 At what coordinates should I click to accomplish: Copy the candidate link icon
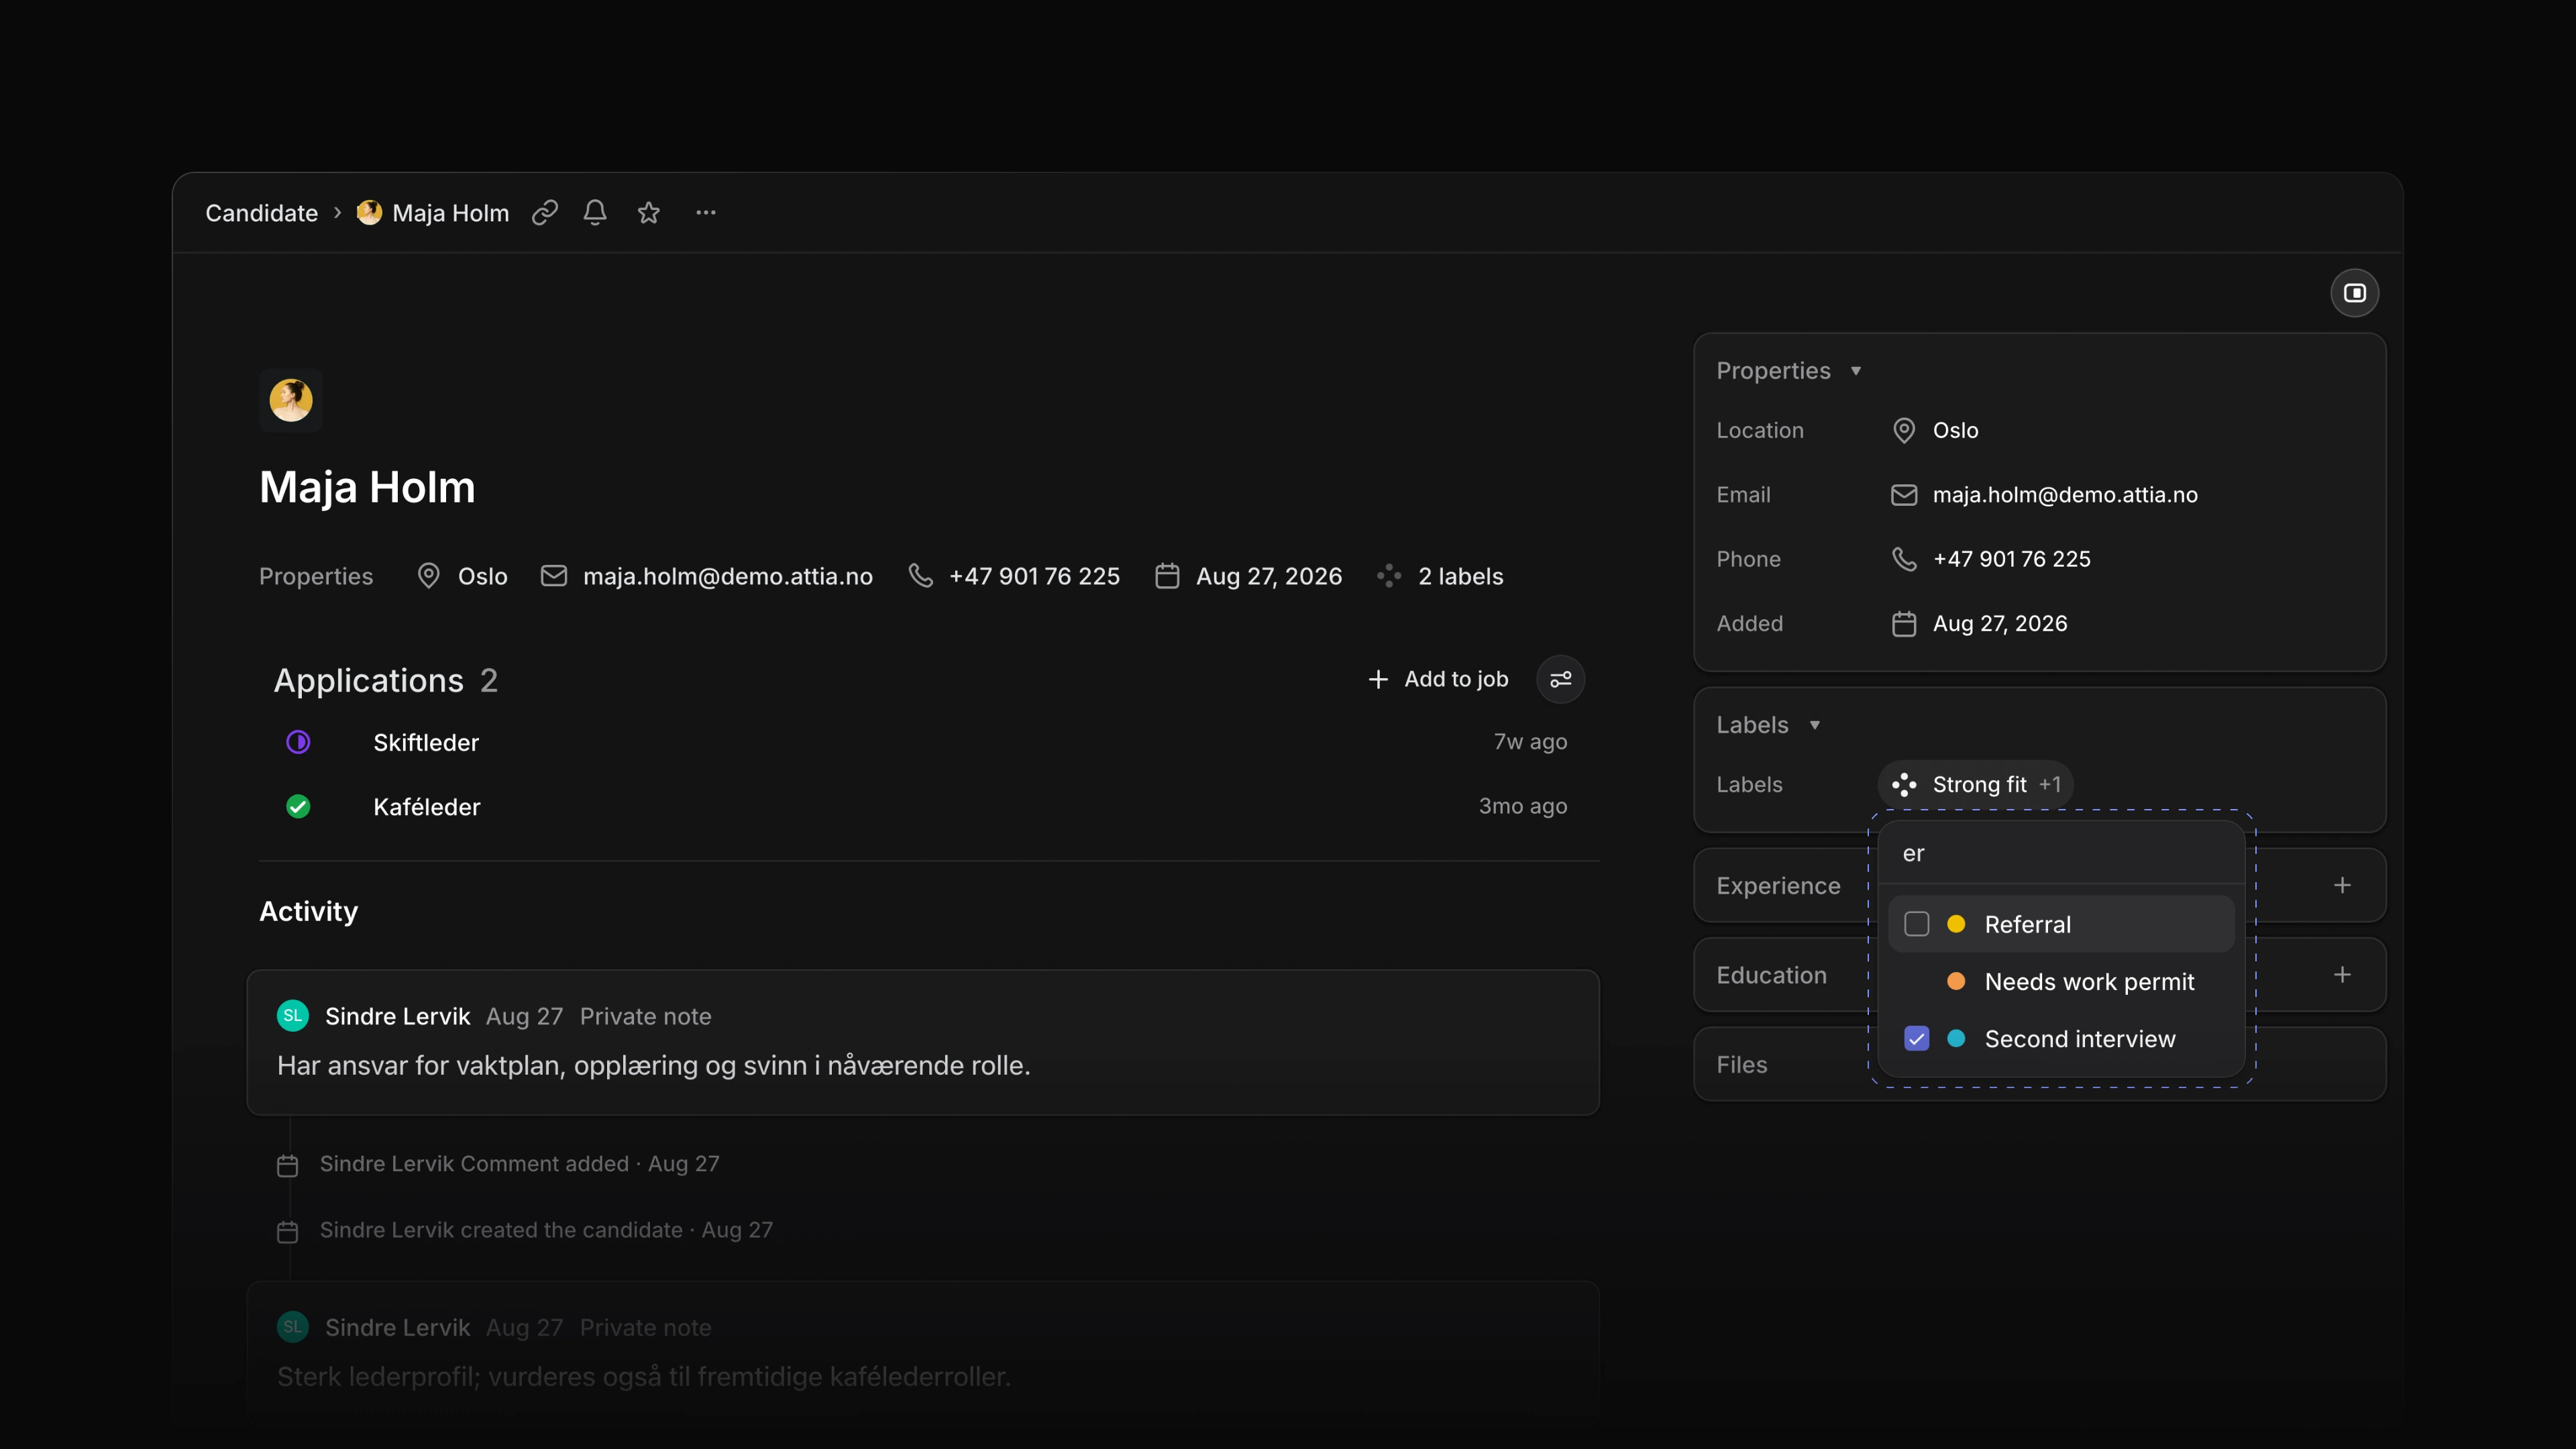(x=544, y=213)
